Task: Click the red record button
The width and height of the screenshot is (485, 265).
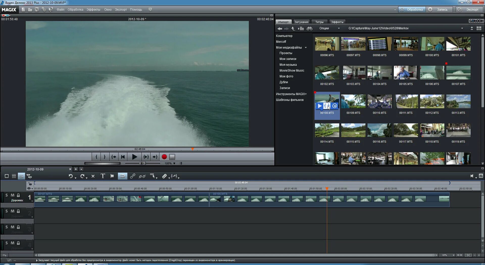Action: pyautogui.click(x=164, y=157)
